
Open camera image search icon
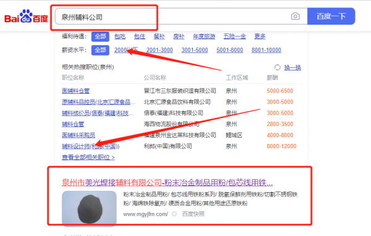click(296, 16)
